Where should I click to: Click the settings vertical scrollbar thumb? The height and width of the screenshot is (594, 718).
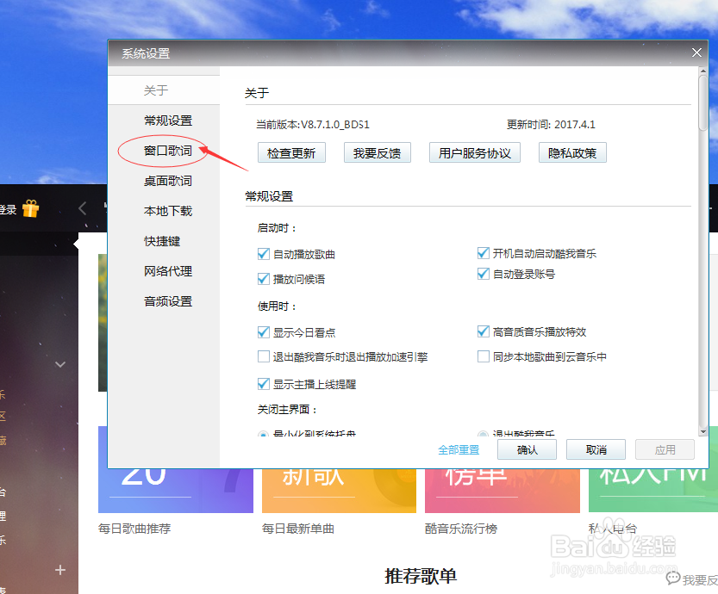tap(702, 103)
